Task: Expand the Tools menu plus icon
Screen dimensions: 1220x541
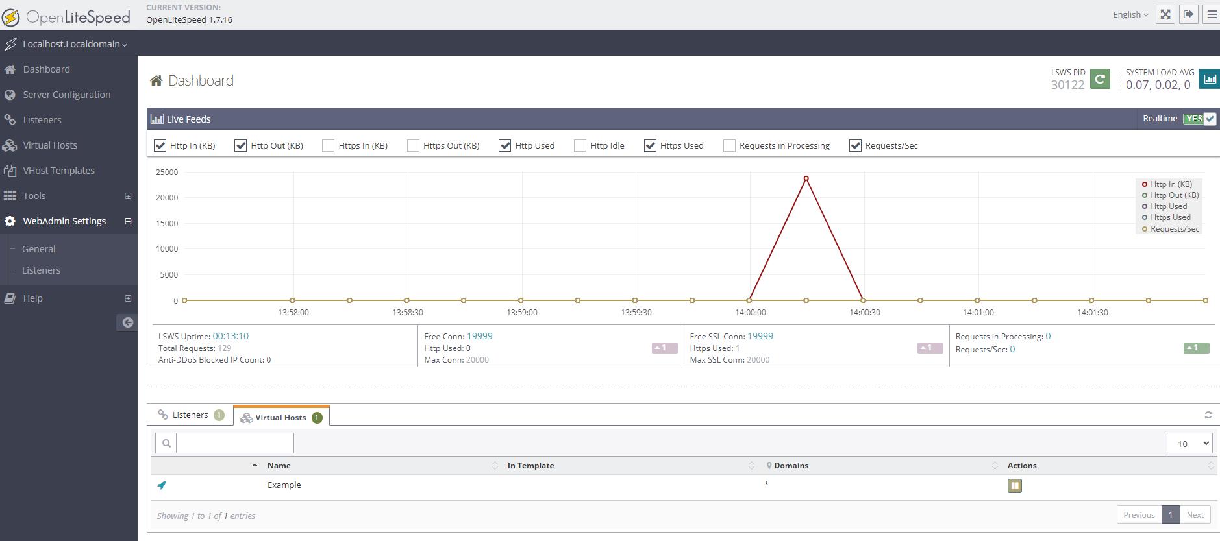Action: tap(128, 196)
